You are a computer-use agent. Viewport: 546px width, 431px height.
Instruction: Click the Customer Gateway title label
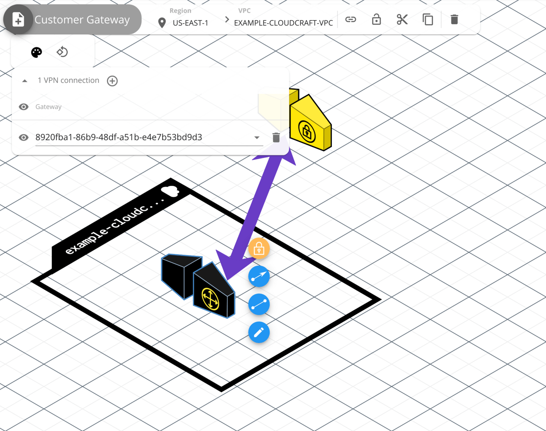point(82,20)
